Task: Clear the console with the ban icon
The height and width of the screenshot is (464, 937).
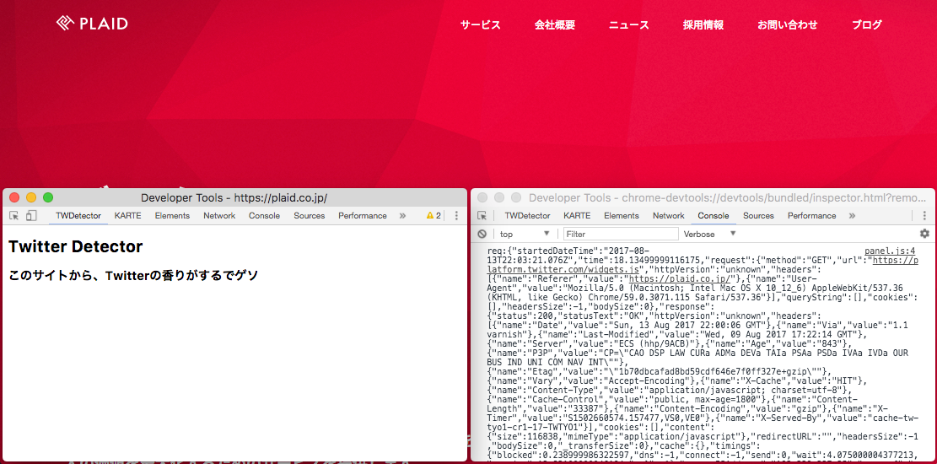Action: tap(482, 234)
